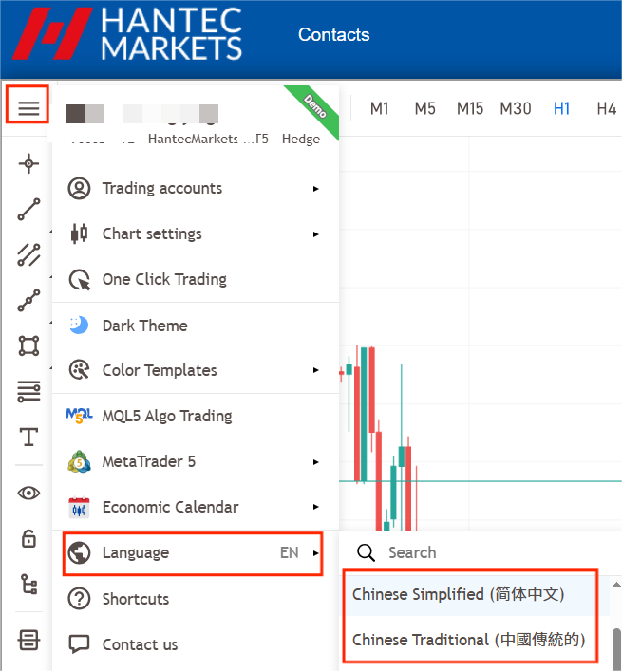The image size is (622, 671).
Task: Open the Contacts link in header
Action: [x=334, y=35]
